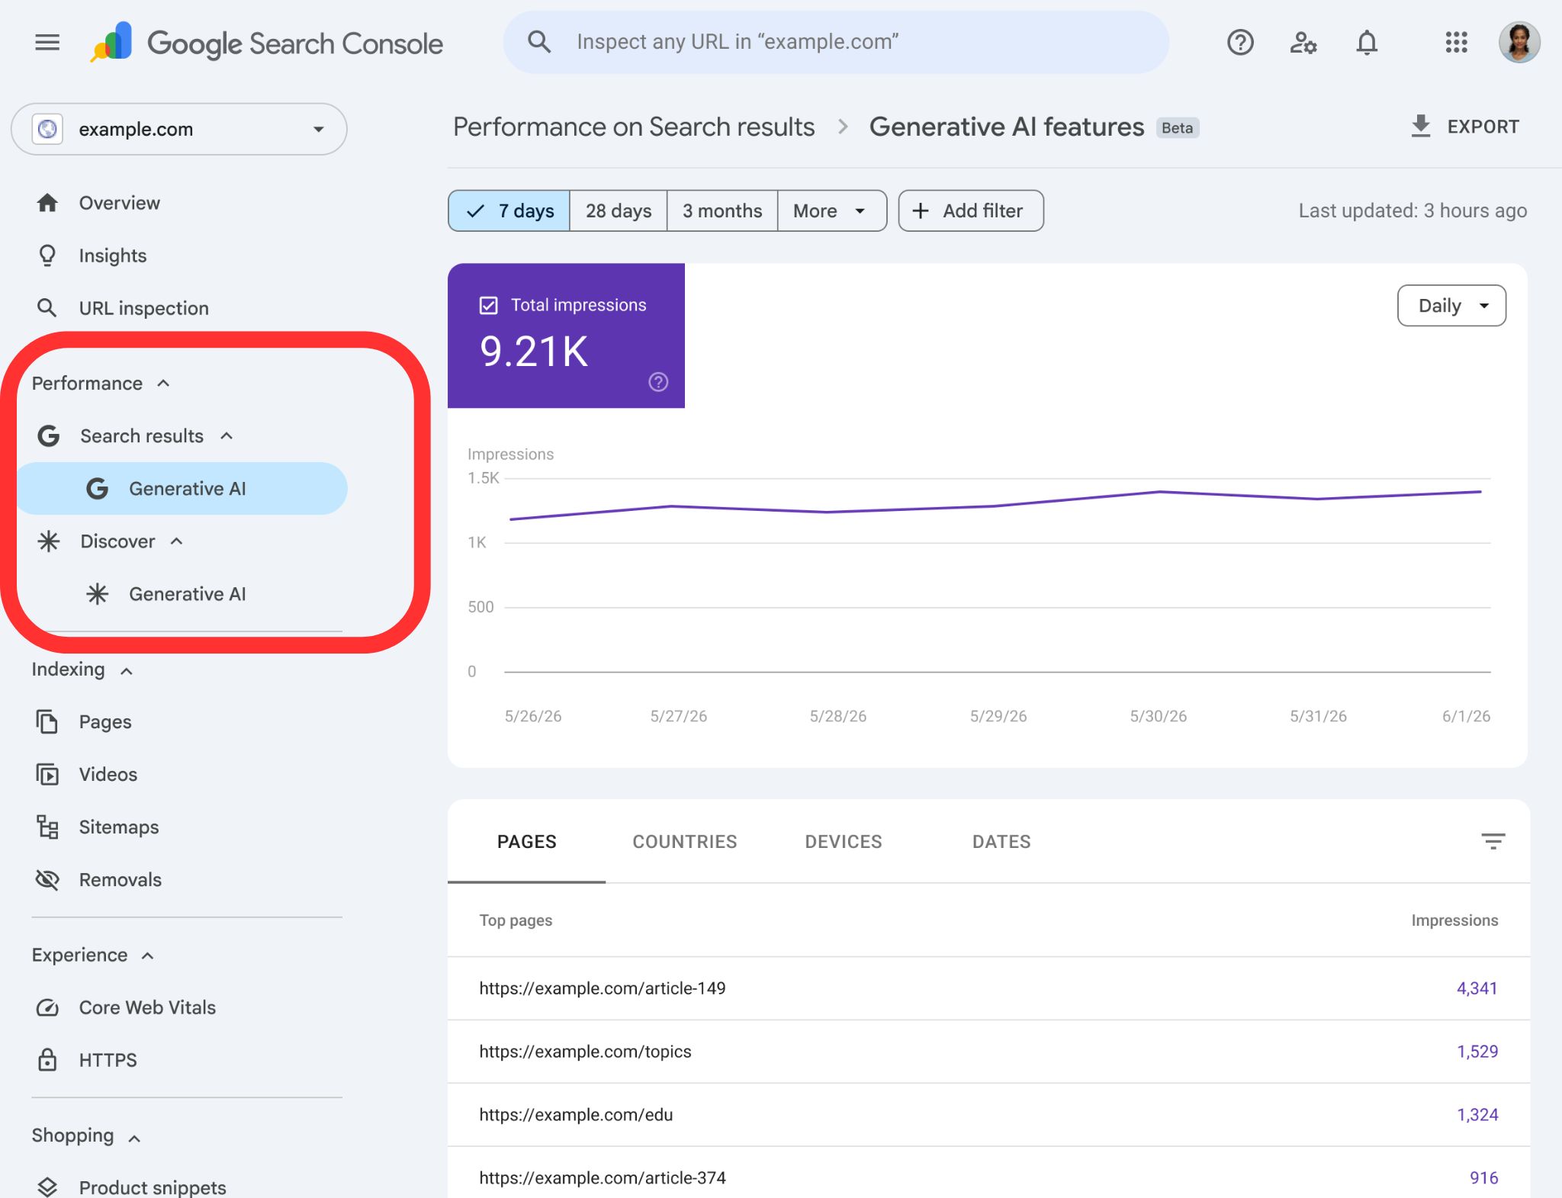Viewport: 1562px width, 1198px height.
Task: Open the example.com/topics page row
Action: [989, 1052]
